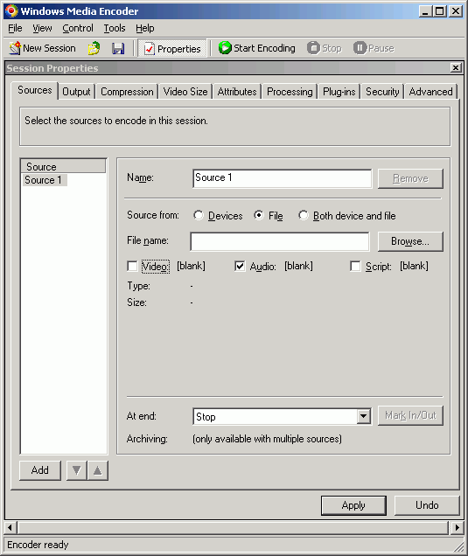Click the New Session toolbar icon

pos(15,48)
